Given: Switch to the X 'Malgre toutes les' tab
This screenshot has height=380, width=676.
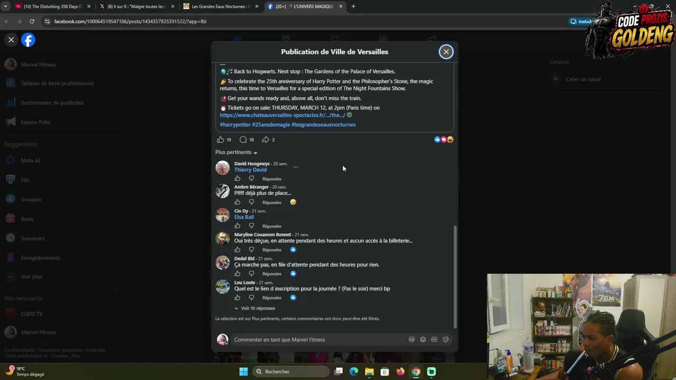Looking at the screenshot, I should point(137,6).
